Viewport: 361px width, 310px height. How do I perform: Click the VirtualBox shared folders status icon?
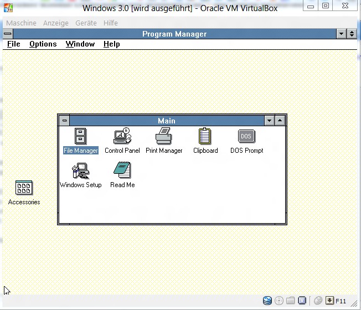click(x=290, y=301)
